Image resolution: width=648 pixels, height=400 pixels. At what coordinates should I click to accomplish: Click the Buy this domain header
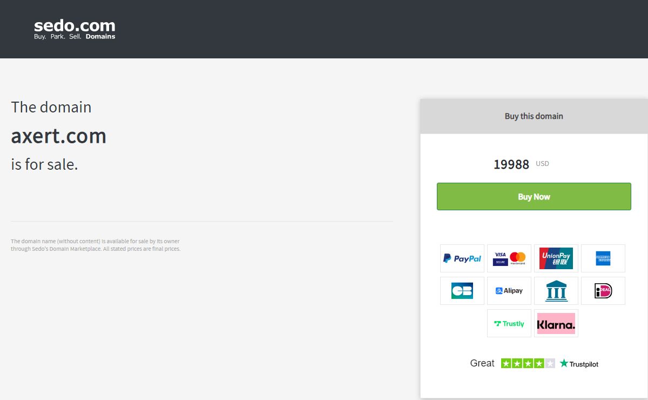pos(534,116)
